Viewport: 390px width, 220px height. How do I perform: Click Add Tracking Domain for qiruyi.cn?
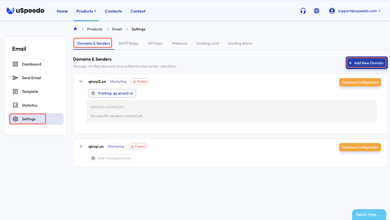click(x=112, y=158)
